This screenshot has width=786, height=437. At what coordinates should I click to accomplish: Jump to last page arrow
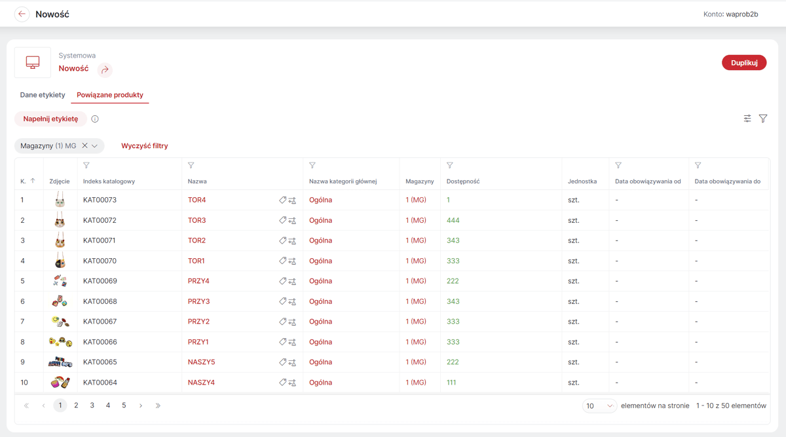click(158, 406)
